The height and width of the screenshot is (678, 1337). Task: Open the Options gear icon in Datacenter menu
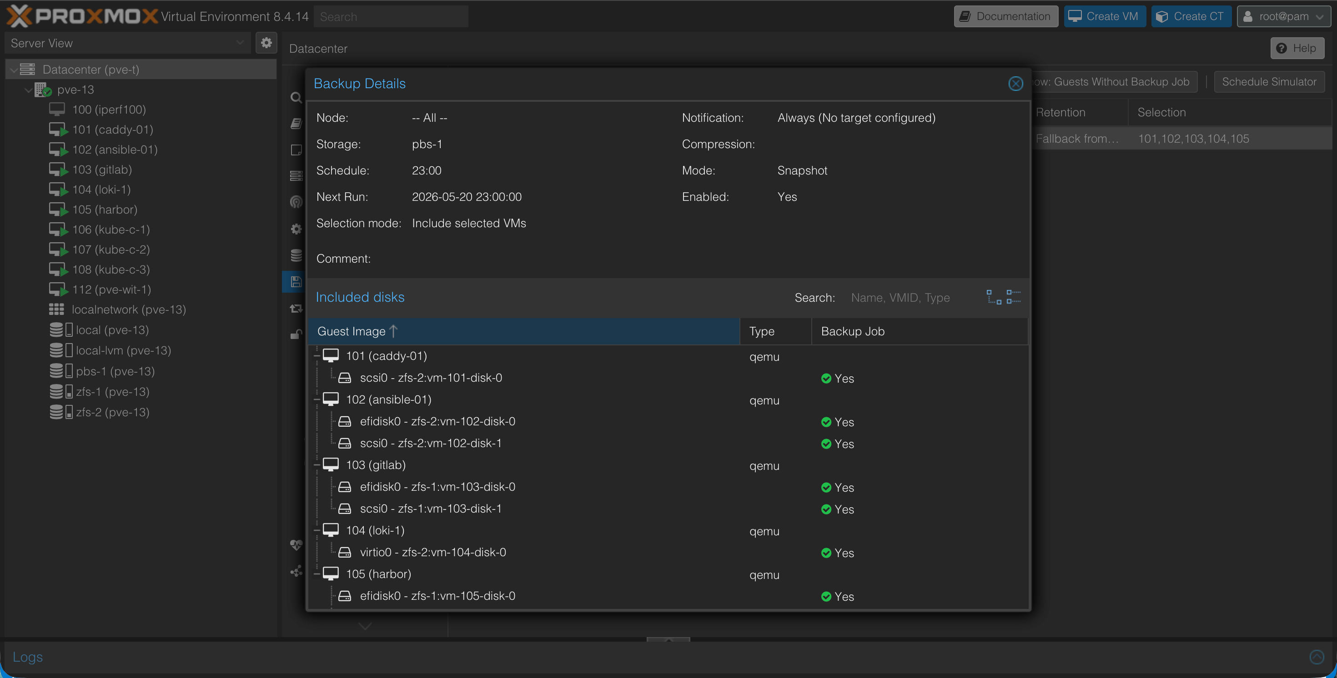coord(296,229)
